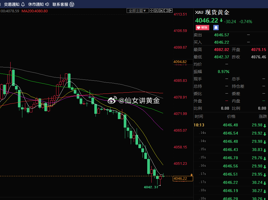Switch the chart to fullscreen mode
The height and width of the screenshot is (200, 268).
click(x=166, y=11)
